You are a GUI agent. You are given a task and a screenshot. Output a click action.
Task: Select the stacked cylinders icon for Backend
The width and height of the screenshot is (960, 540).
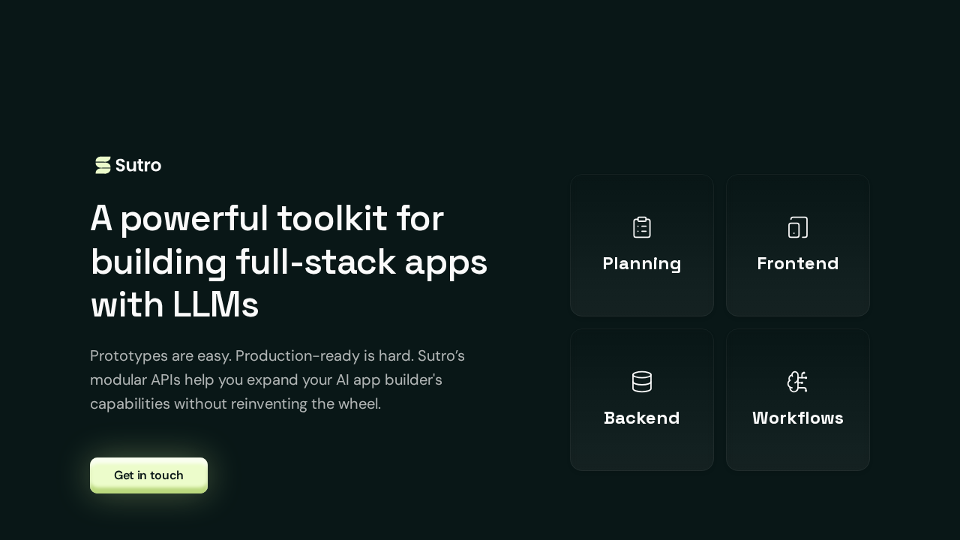click(x=642, y=382)
